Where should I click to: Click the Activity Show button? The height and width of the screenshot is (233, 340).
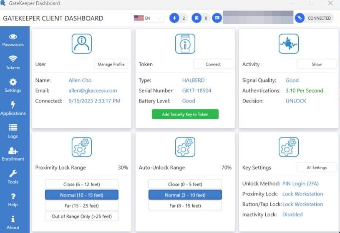pyautogui.click(x=317, y=64)
